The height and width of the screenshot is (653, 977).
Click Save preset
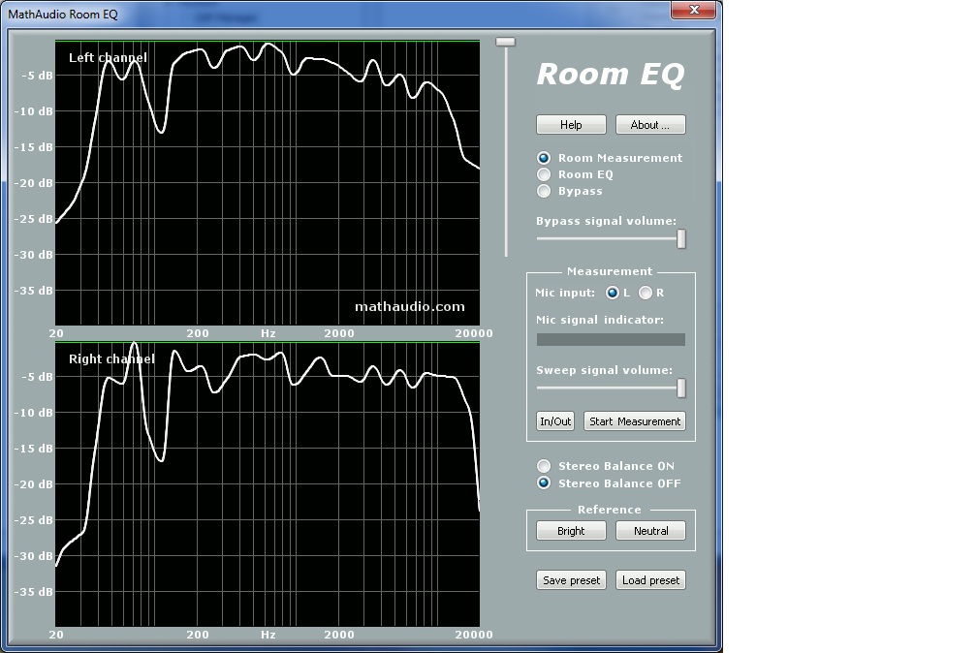tap(571, 580)
